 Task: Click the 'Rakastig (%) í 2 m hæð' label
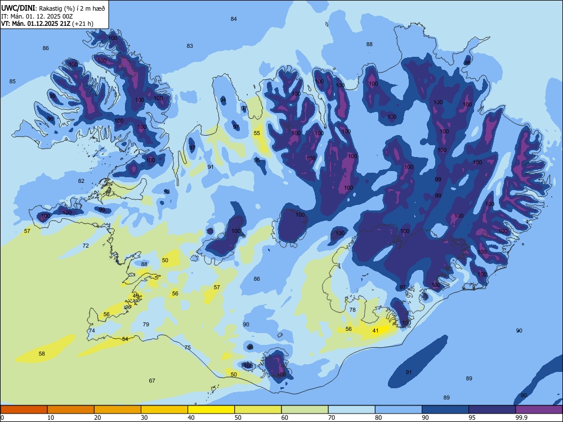pyautogui.click(x=72, y=8)
